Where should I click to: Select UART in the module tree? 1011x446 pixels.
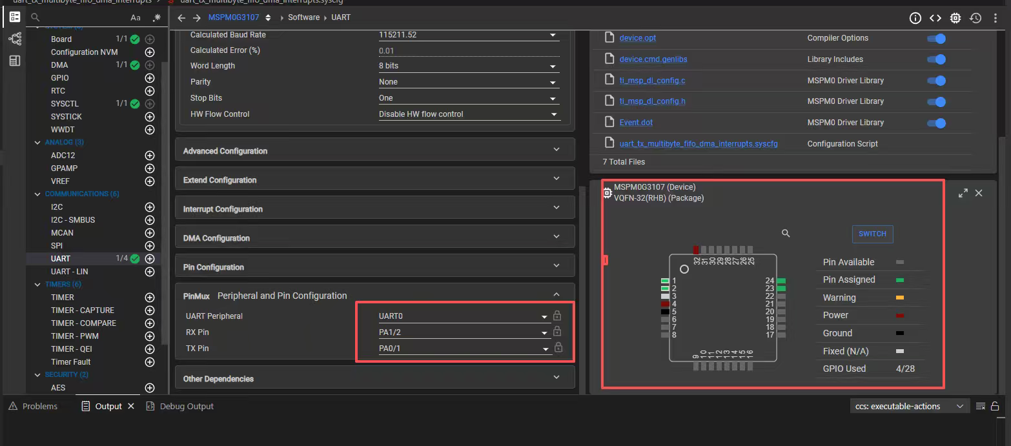61,259
